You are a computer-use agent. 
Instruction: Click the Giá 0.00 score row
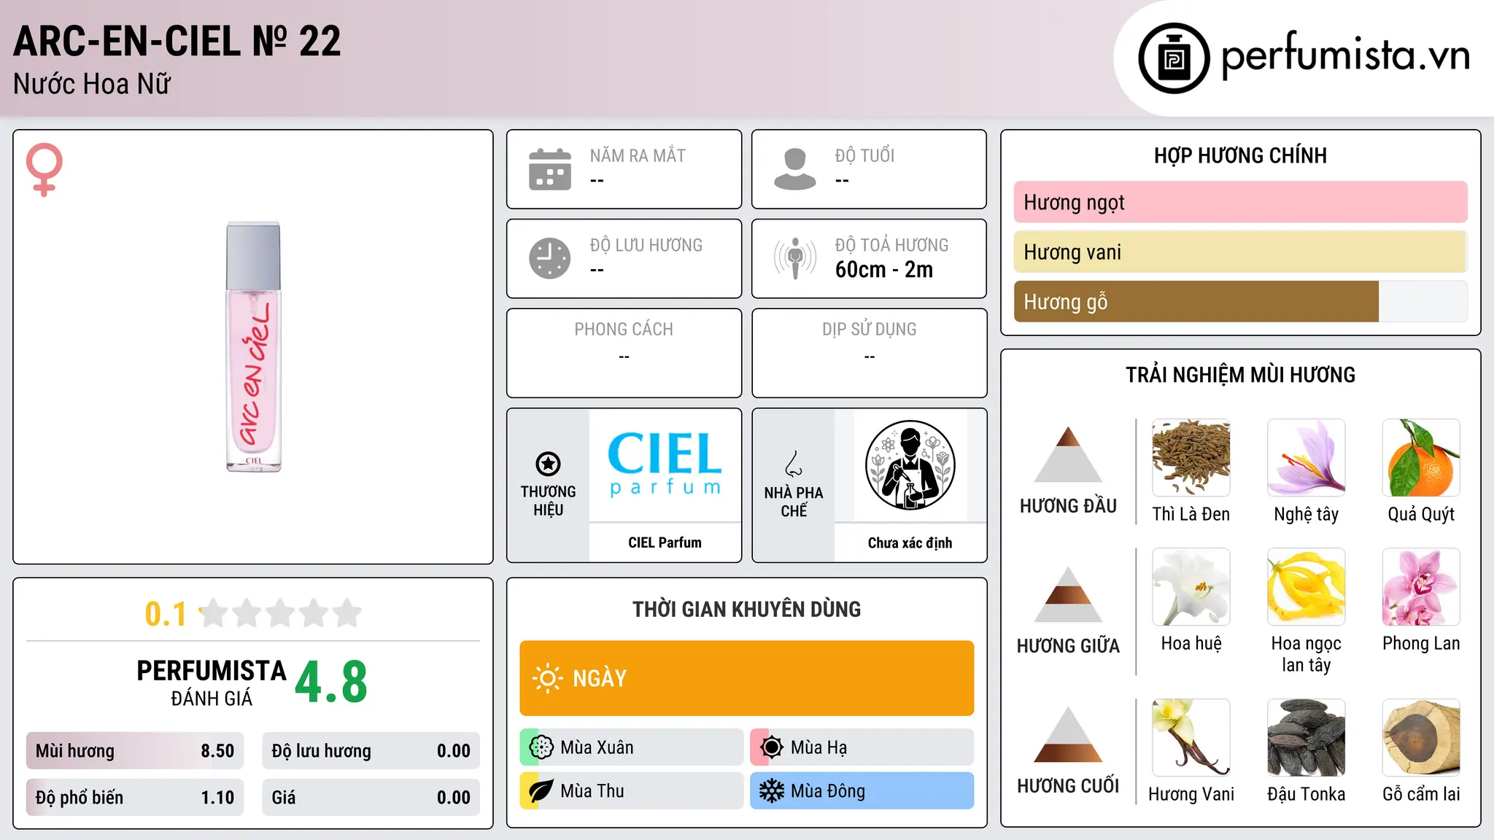pyautogui.click(x=371, y=798)
